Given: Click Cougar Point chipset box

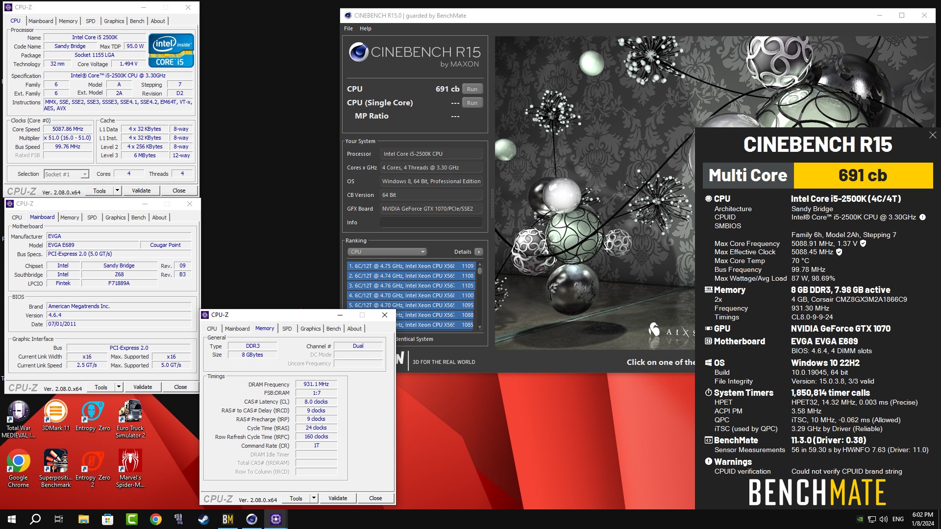Looking at the screenshot, I should 166,245.
